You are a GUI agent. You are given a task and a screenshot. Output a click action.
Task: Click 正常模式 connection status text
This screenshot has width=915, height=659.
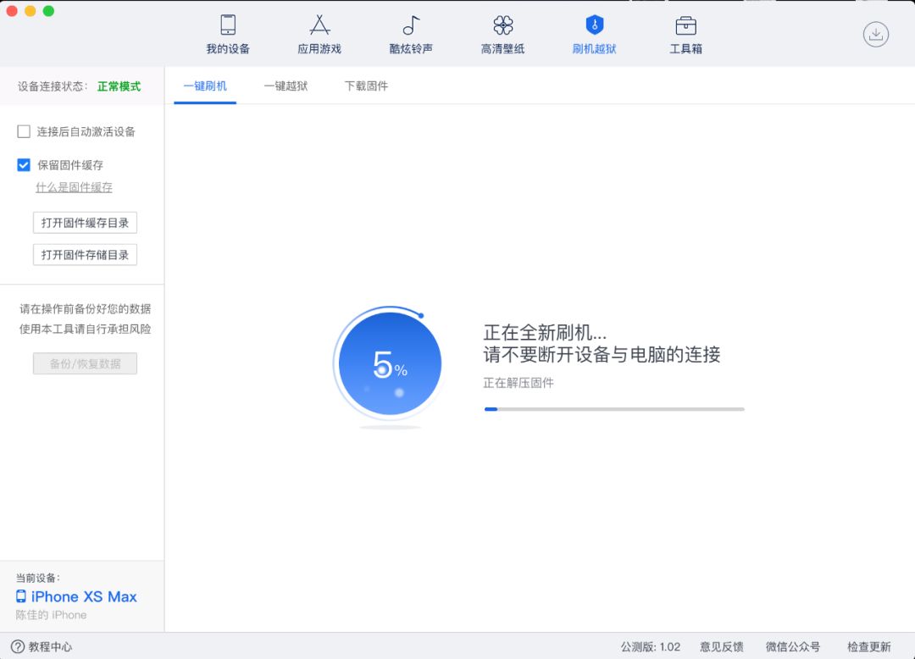tap(119, 86)
